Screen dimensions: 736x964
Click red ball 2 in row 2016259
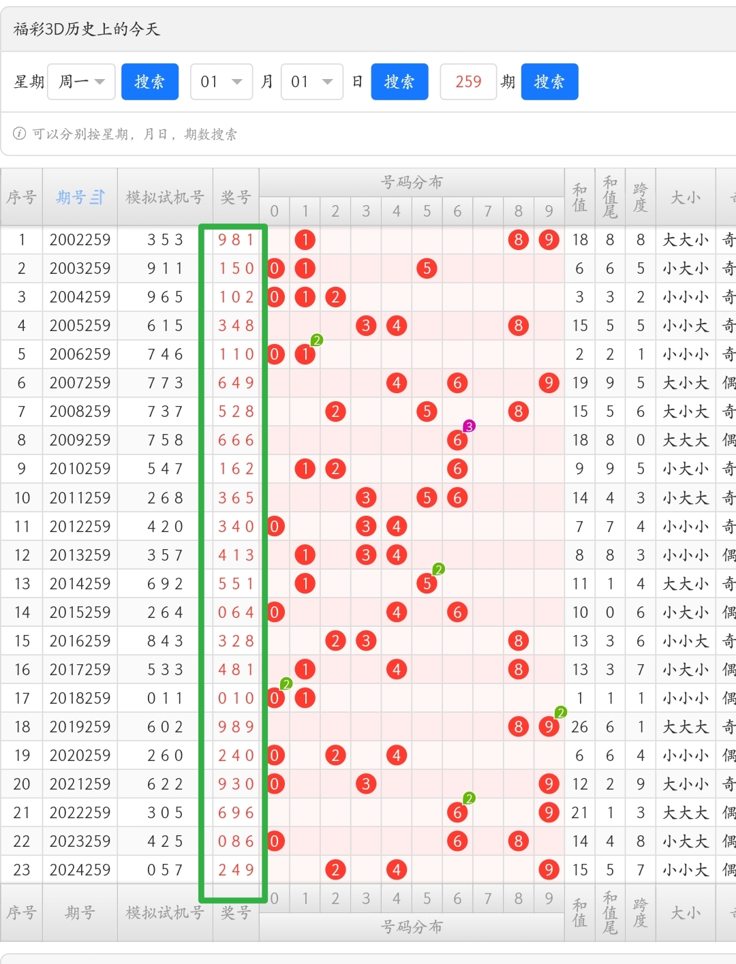(335, 641)
